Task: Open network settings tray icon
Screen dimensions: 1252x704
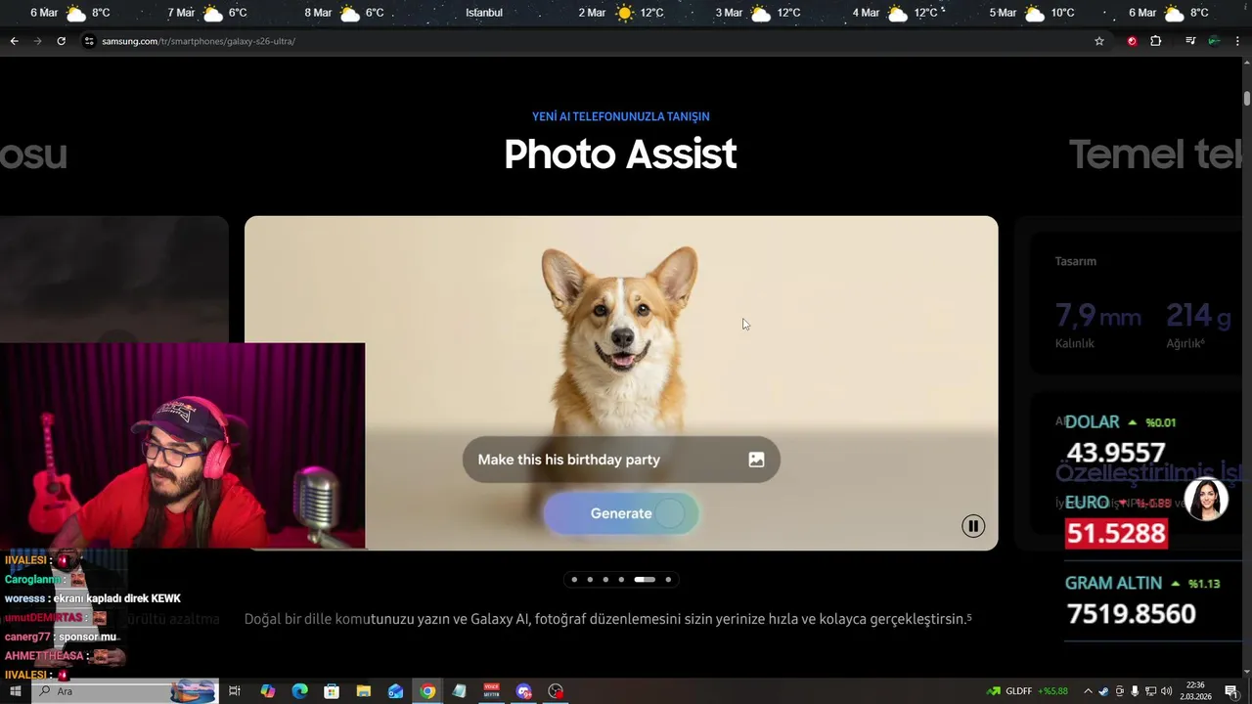Action: click(x=1150, y=691)
